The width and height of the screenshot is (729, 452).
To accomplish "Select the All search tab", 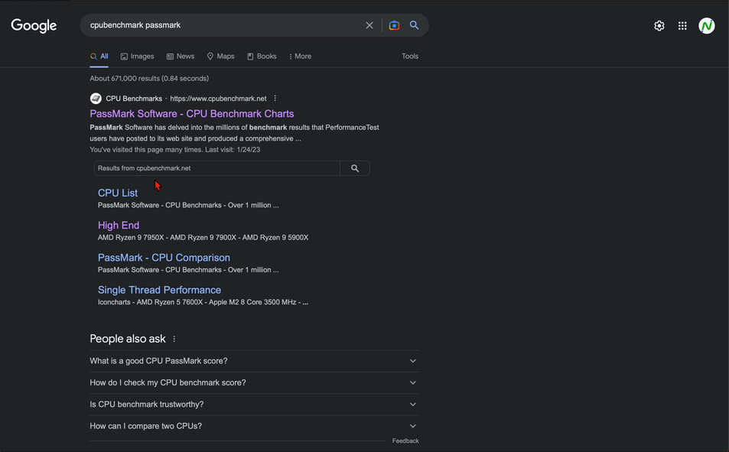I will pos(99,57).
